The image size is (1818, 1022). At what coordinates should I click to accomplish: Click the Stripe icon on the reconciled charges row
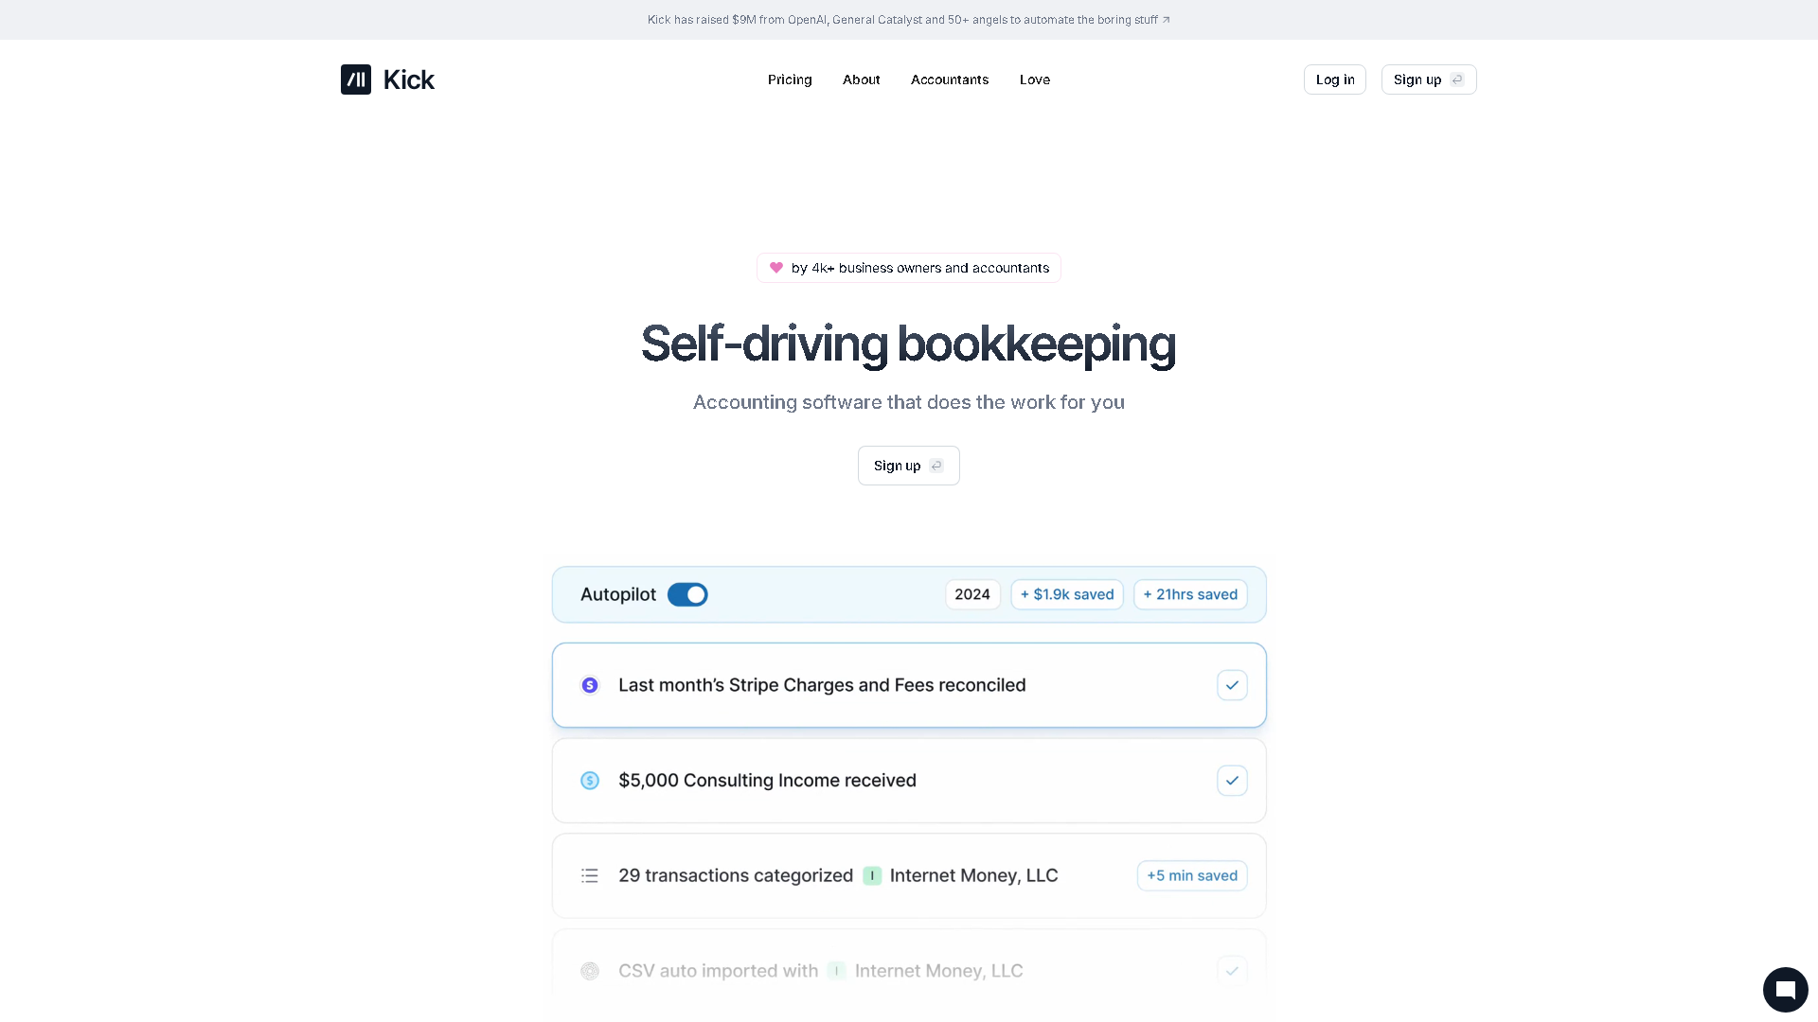[590, 684]
